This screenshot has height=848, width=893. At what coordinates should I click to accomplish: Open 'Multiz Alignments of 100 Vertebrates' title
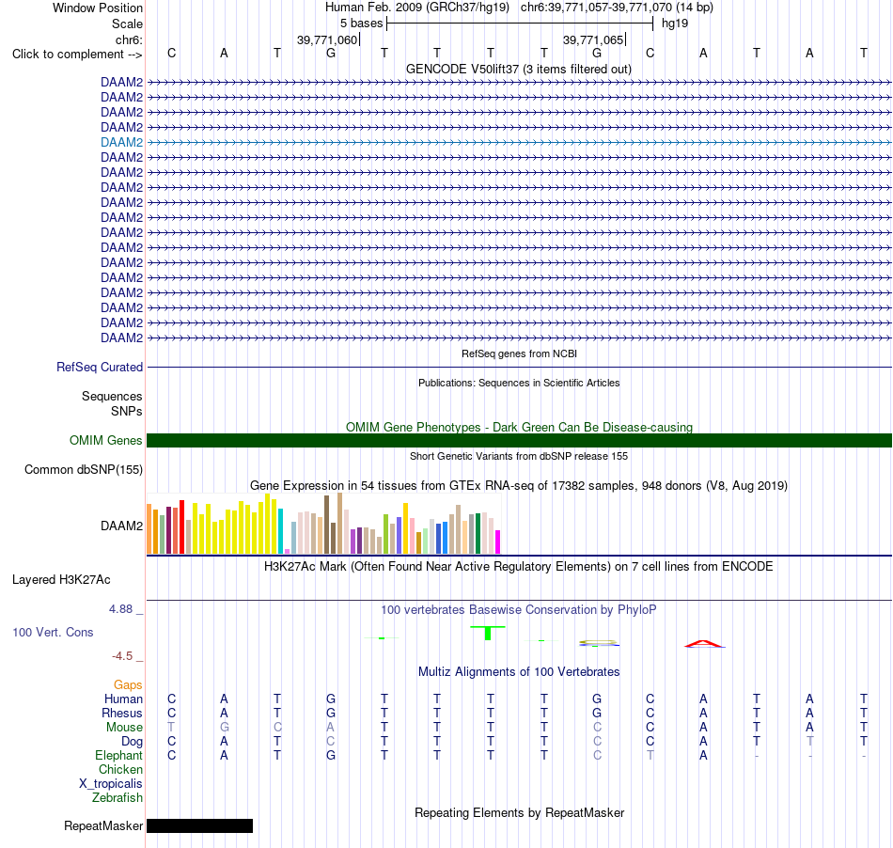pyautogui.click(x=519, y=672)
